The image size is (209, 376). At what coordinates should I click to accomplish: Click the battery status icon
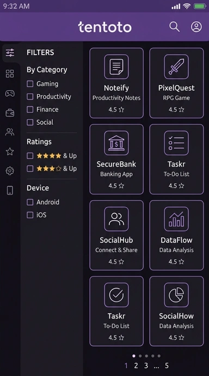(200, 6)
